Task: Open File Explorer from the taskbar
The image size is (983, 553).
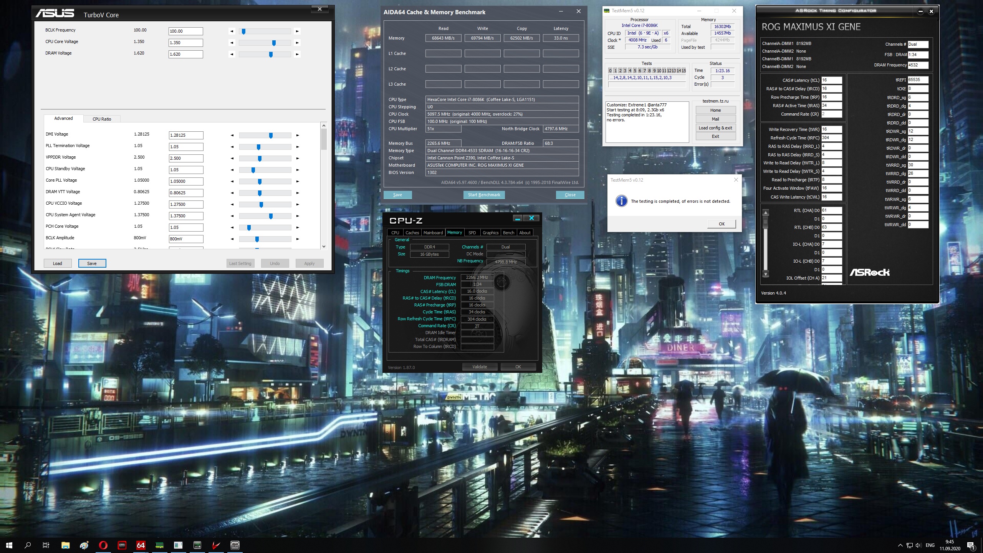Action: point(65,545)
